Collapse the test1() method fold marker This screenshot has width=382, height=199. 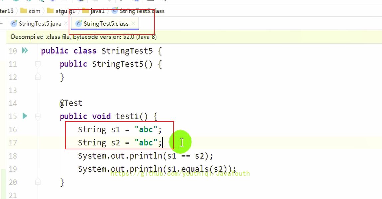click(38, 116)
